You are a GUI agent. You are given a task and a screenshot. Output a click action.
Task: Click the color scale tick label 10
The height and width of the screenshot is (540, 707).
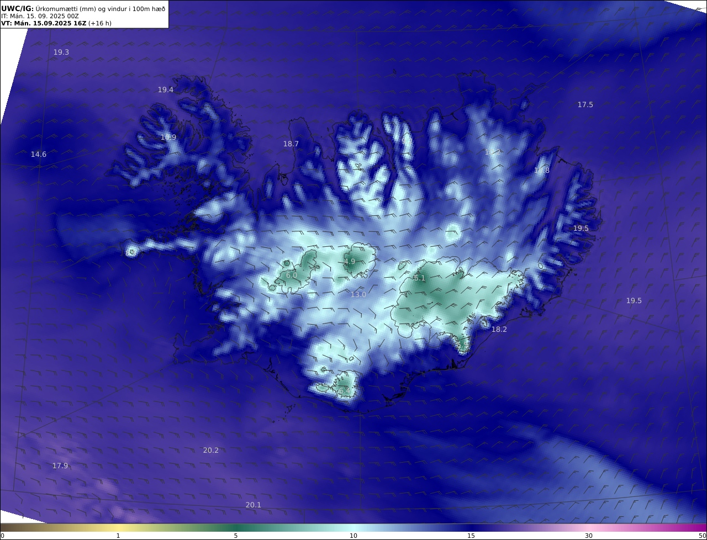pyautogui.click(x=353, y=536)
